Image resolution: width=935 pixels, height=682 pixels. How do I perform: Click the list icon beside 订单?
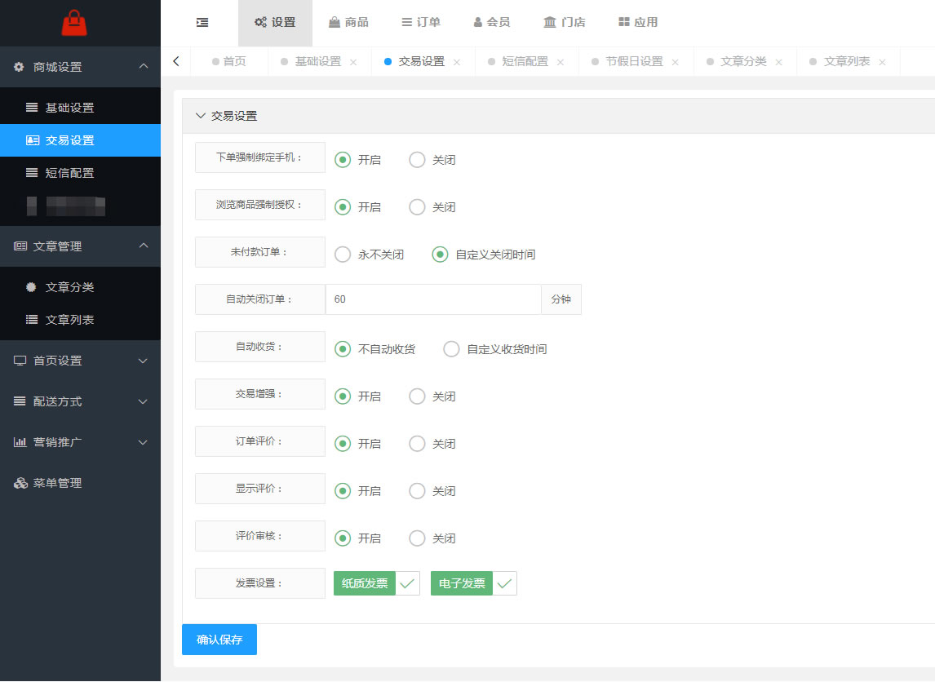click(406, 22)
